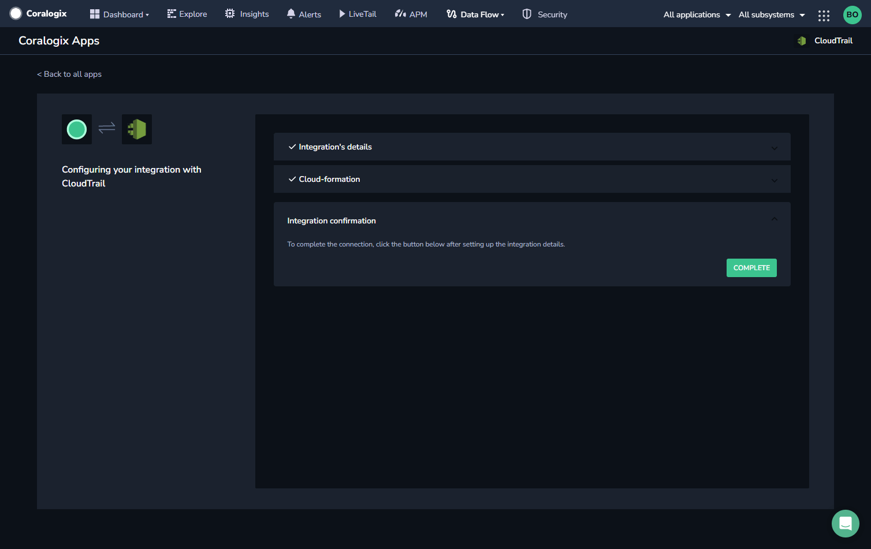Click the CloudTrail label in header
This screenshot has height=549, width=871.
click(833, 41)
